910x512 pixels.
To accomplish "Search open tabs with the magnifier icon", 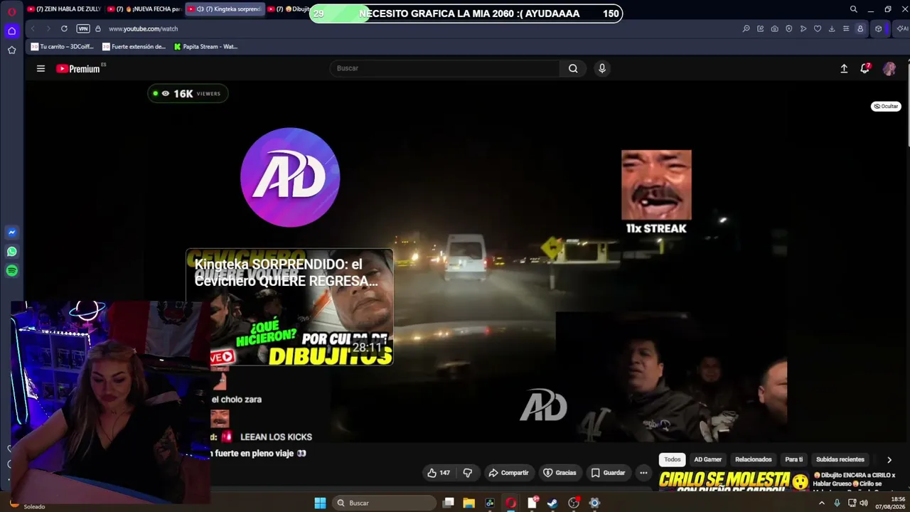I will pos(853,9).
